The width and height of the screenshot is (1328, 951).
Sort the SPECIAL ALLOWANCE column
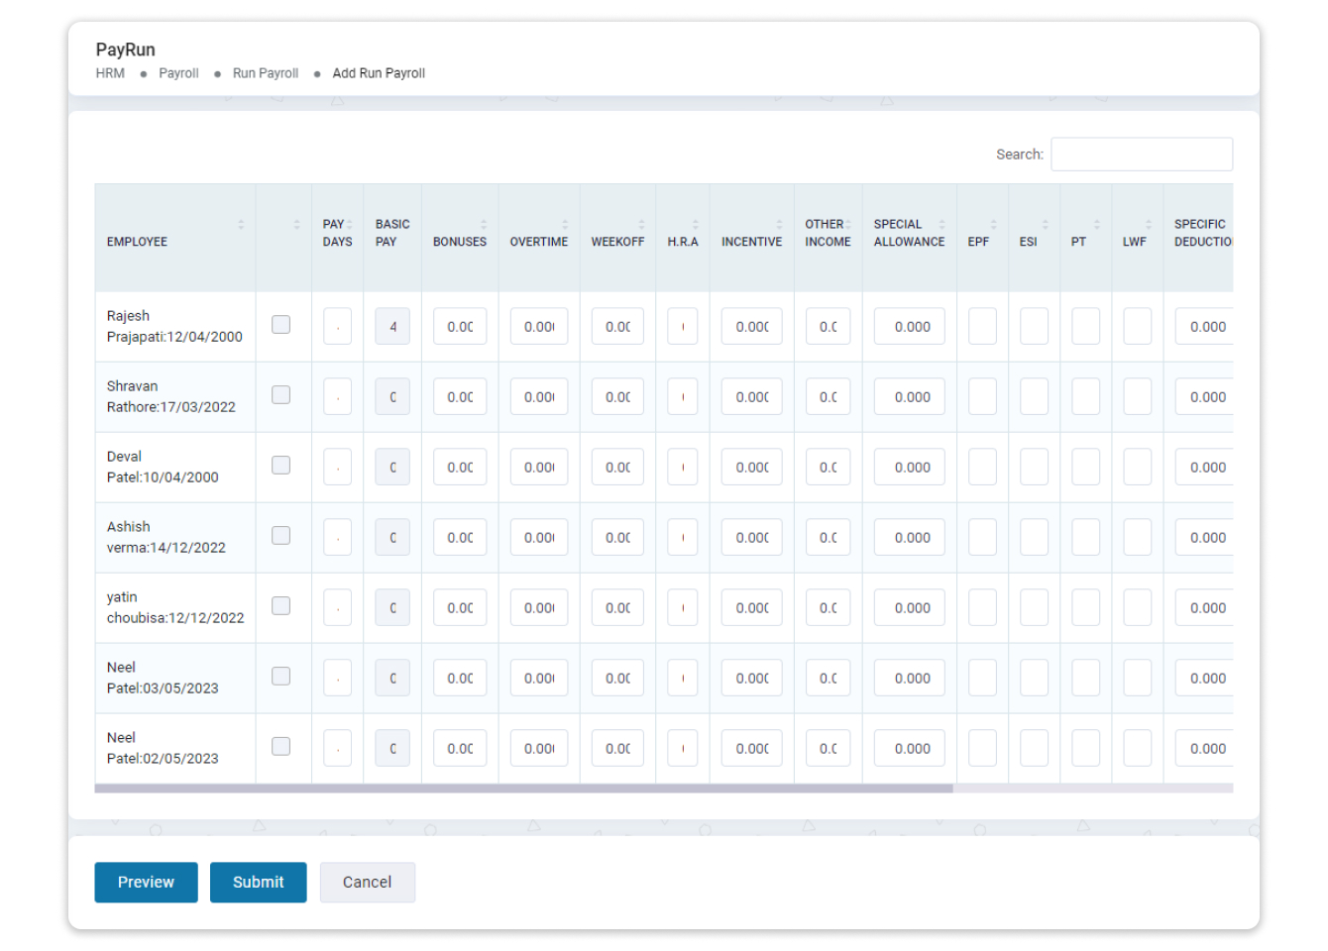[941, 225]
